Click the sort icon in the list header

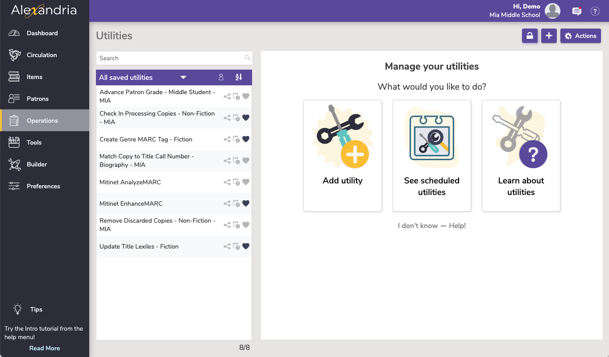(x=239, y=77)
